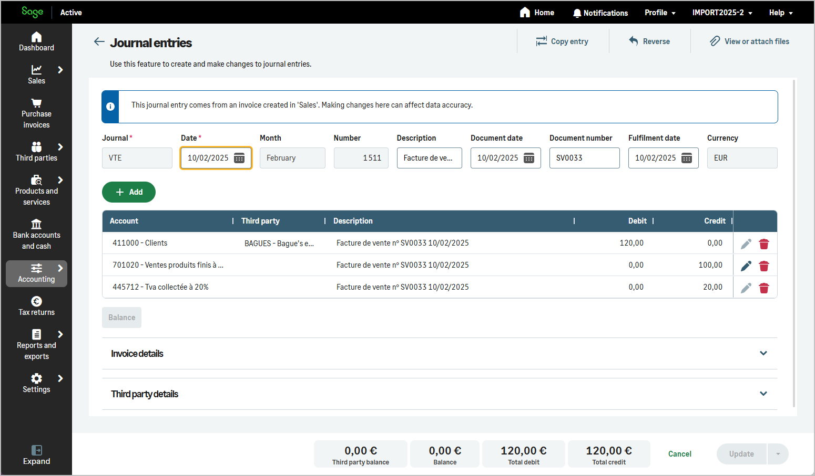Delete the 445712 - Tva collectée line

[764, 288]
